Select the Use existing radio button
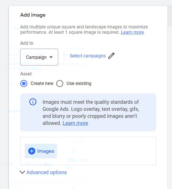 tap(60, 84)
